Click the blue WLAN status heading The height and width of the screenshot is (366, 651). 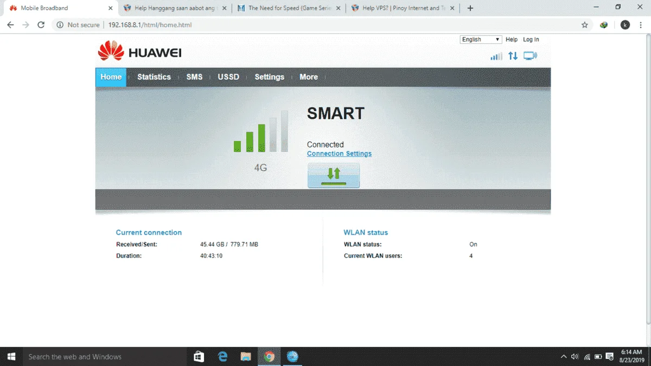[366, 233]
